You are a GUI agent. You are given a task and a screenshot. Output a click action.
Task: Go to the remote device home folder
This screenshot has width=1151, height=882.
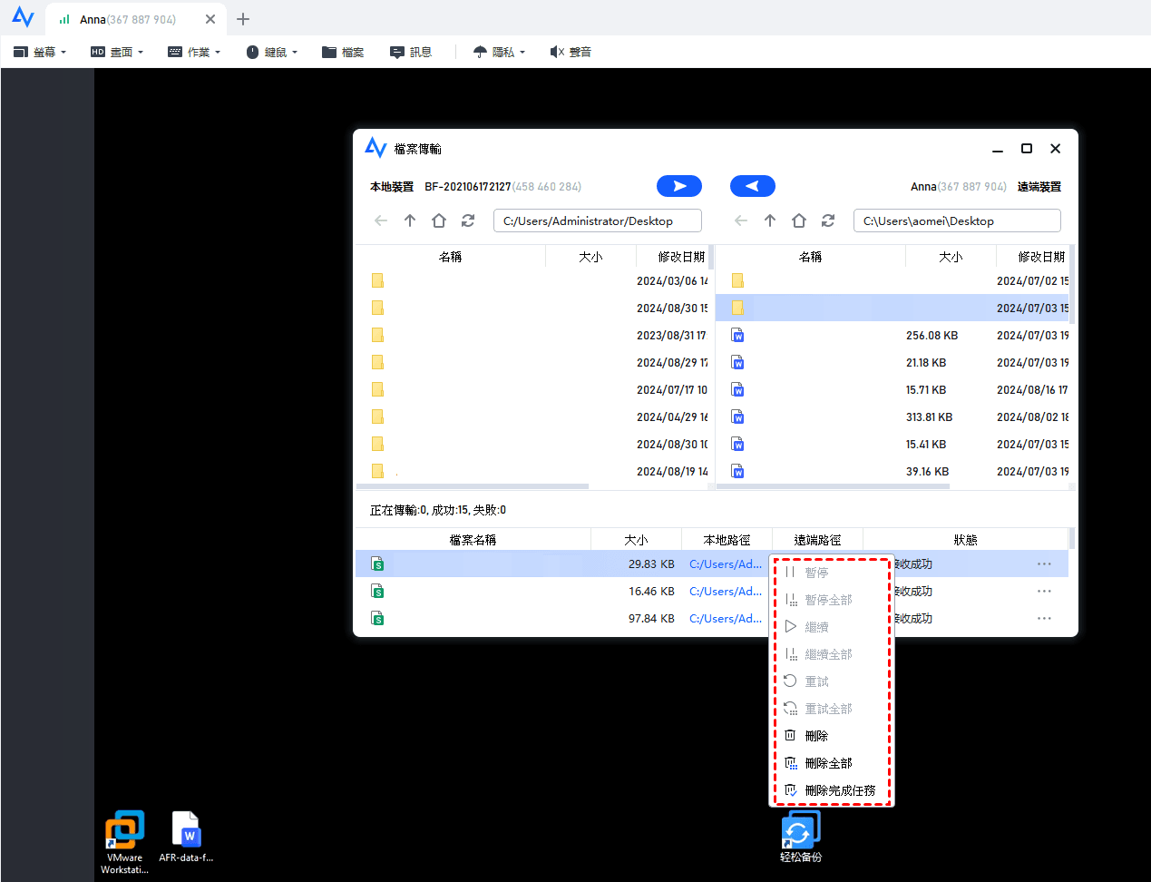(x=799, y=220)
